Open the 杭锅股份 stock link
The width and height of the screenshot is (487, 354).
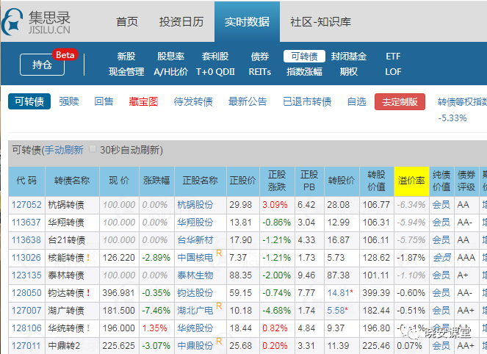click(x=195, y=205)
